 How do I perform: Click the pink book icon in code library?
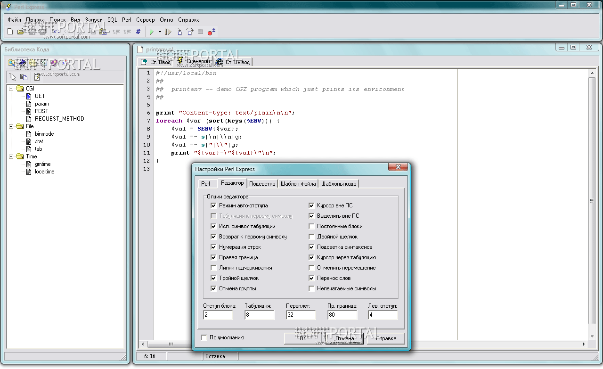[55, 63]
